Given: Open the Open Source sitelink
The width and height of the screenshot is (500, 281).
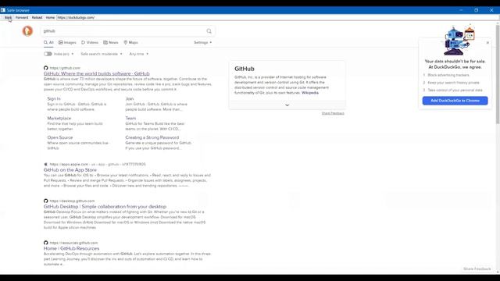Looking at the screenshot, I should (60, 137).
